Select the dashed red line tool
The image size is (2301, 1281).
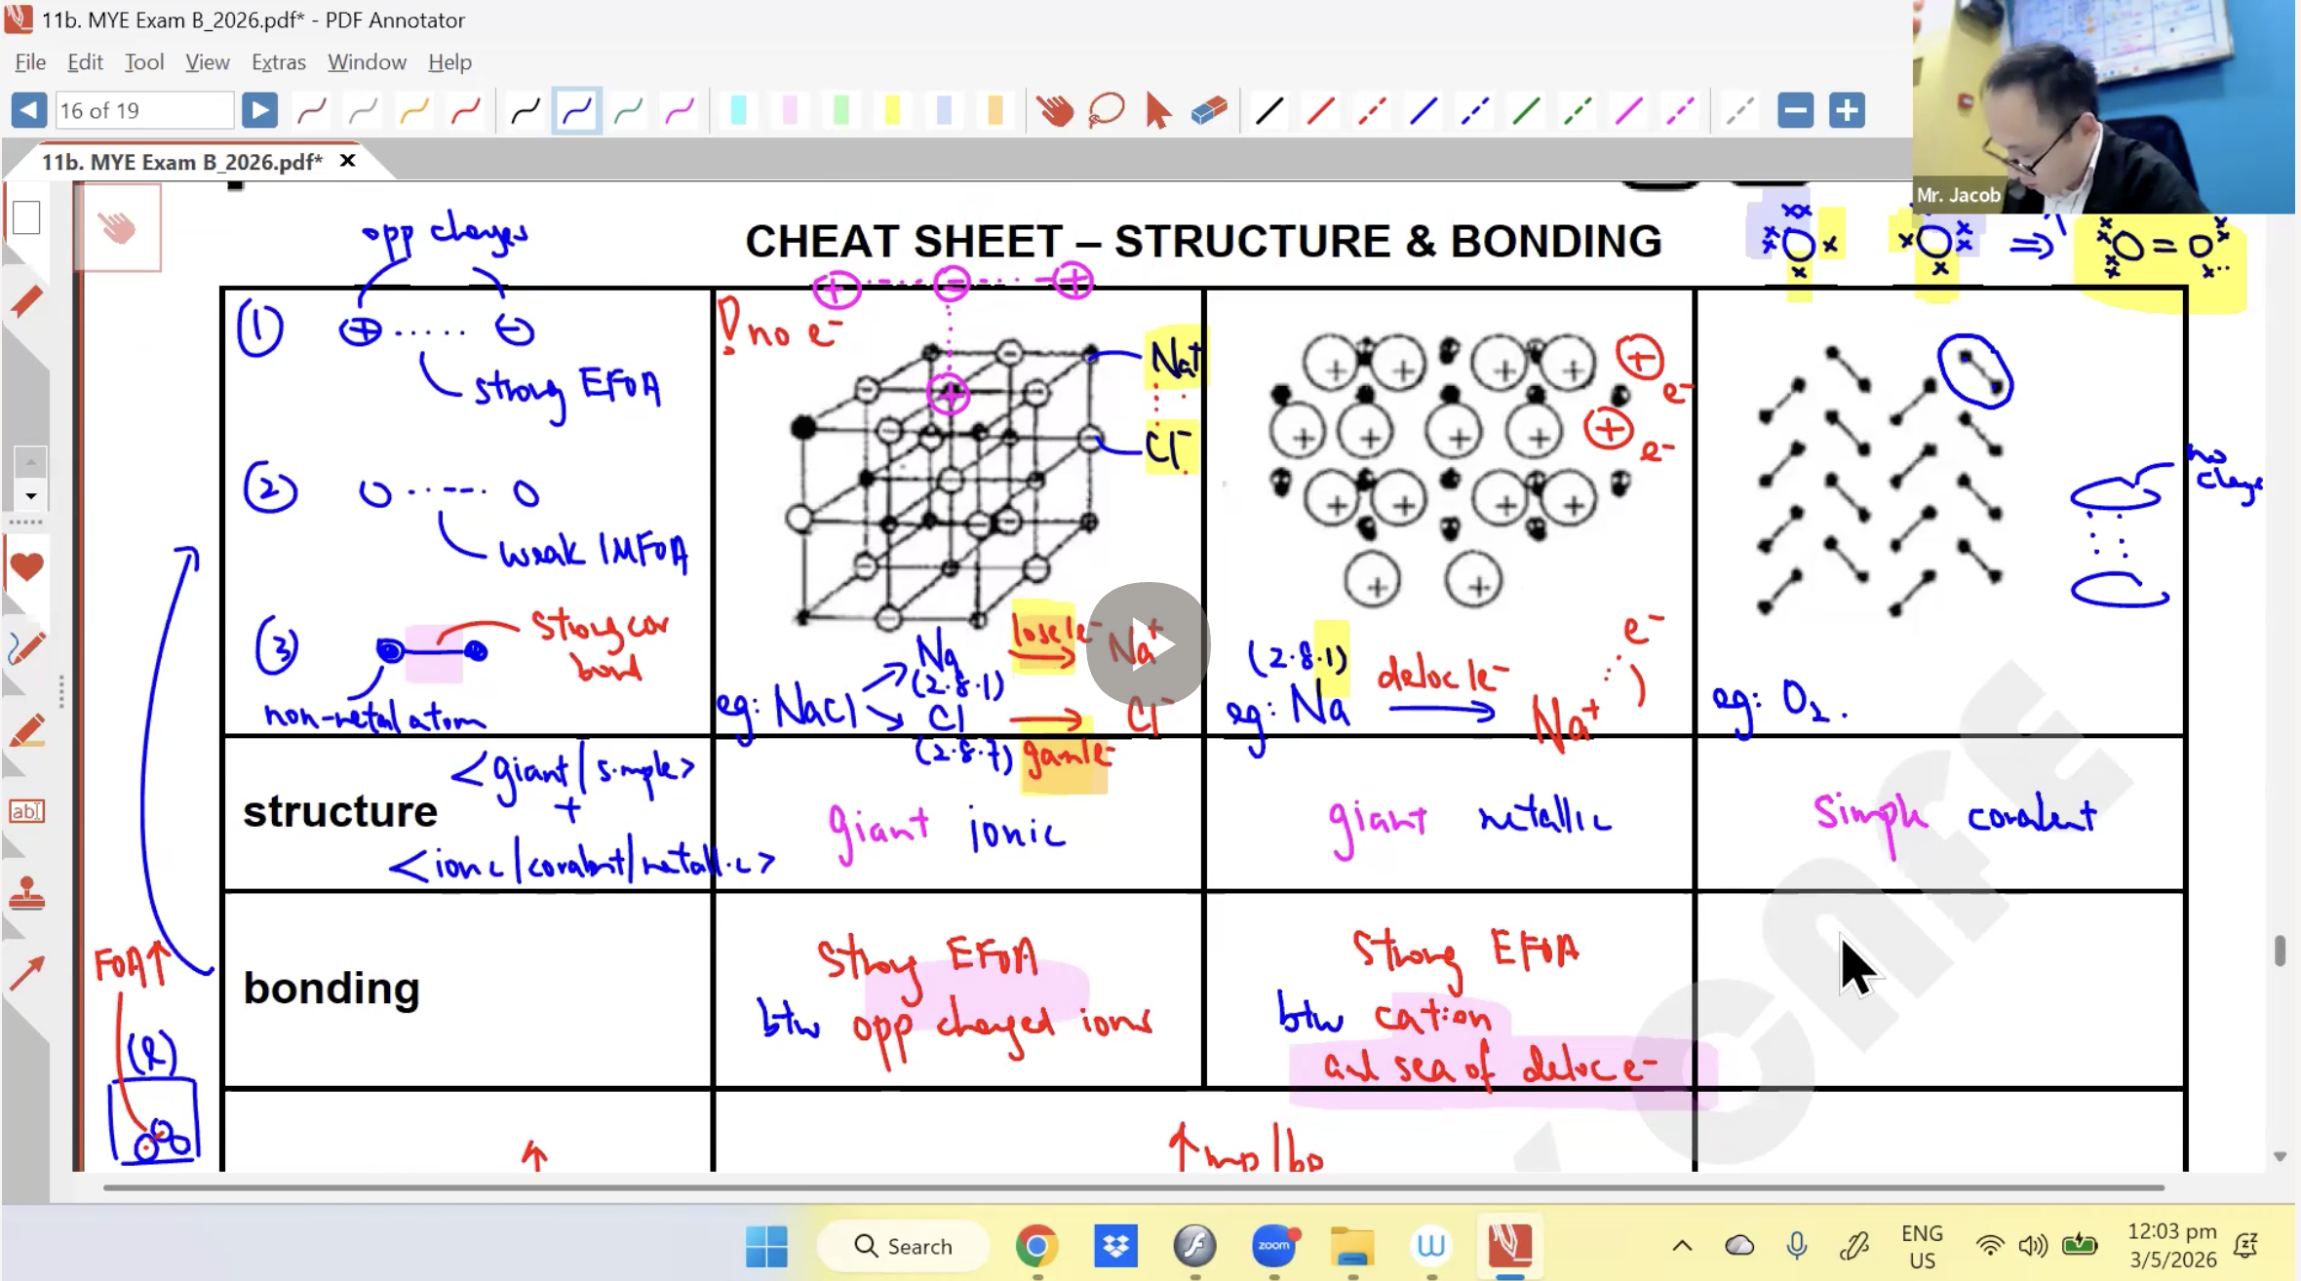1372,110
